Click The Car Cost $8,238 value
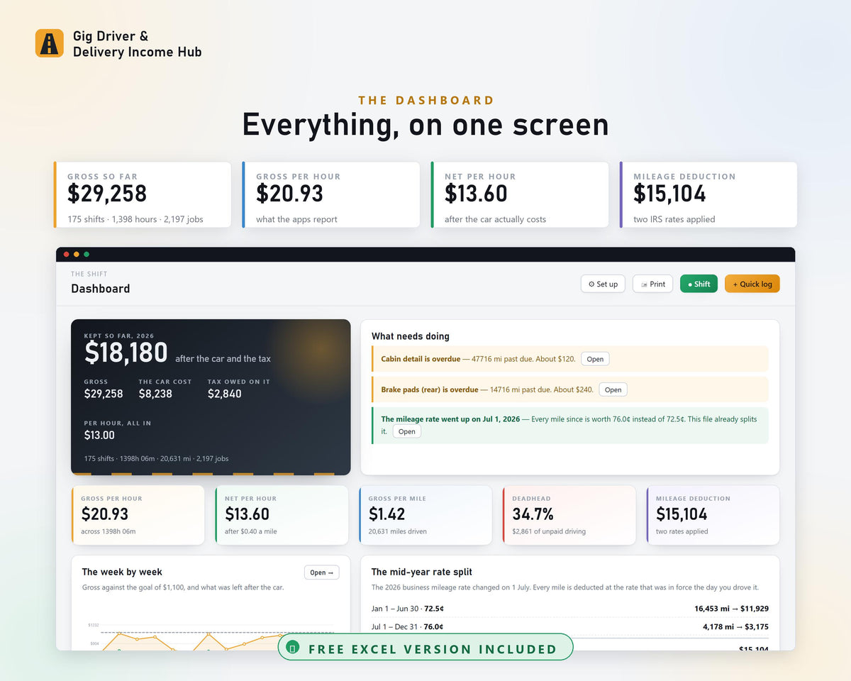851x681 pixels. tap(155, 394)
